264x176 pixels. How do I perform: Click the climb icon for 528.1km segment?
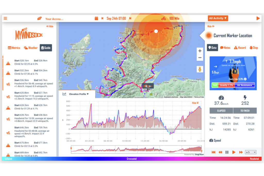[8, 63]
